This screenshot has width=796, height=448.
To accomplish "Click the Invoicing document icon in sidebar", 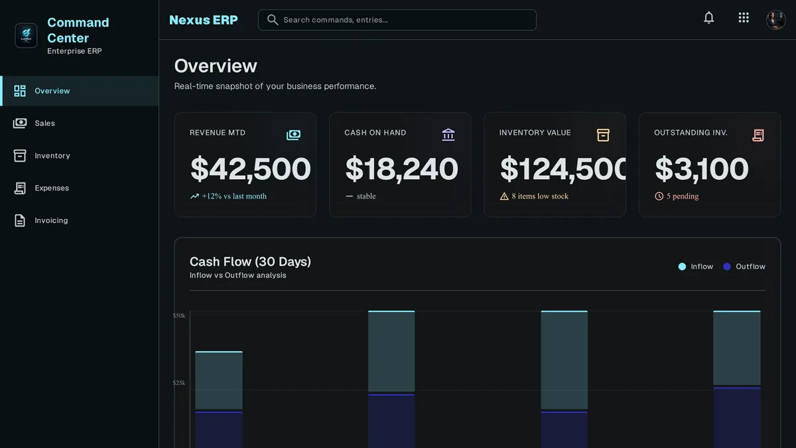I will coord(20,220).
